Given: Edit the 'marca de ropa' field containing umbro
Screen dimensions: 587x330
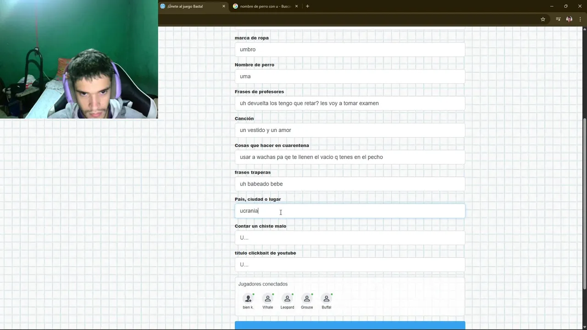Looking at the screenshot, I should [350, 49].
